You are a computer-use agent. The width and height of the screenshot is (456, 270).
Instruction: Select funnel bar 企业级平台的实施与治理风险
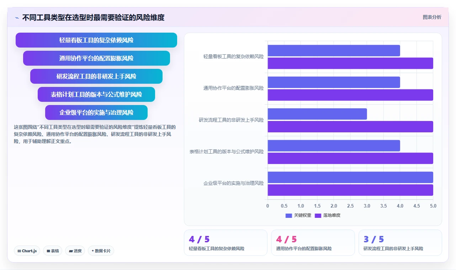[x=96, y=112]
